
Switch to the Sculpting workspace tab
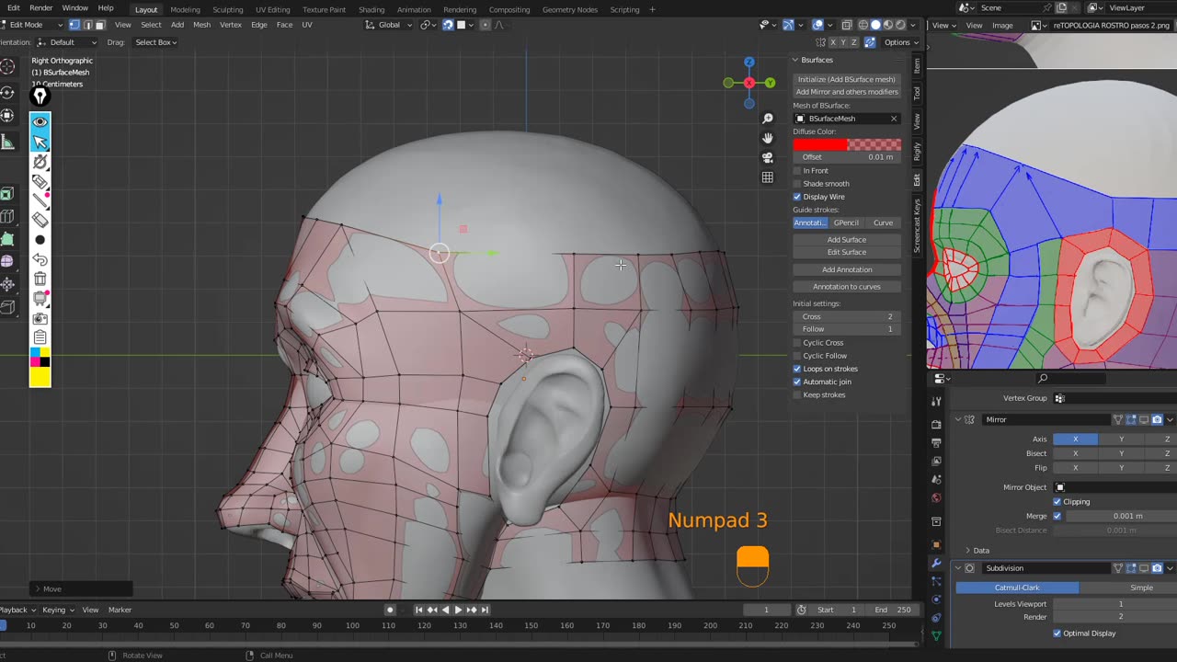(x=227, y=9)
